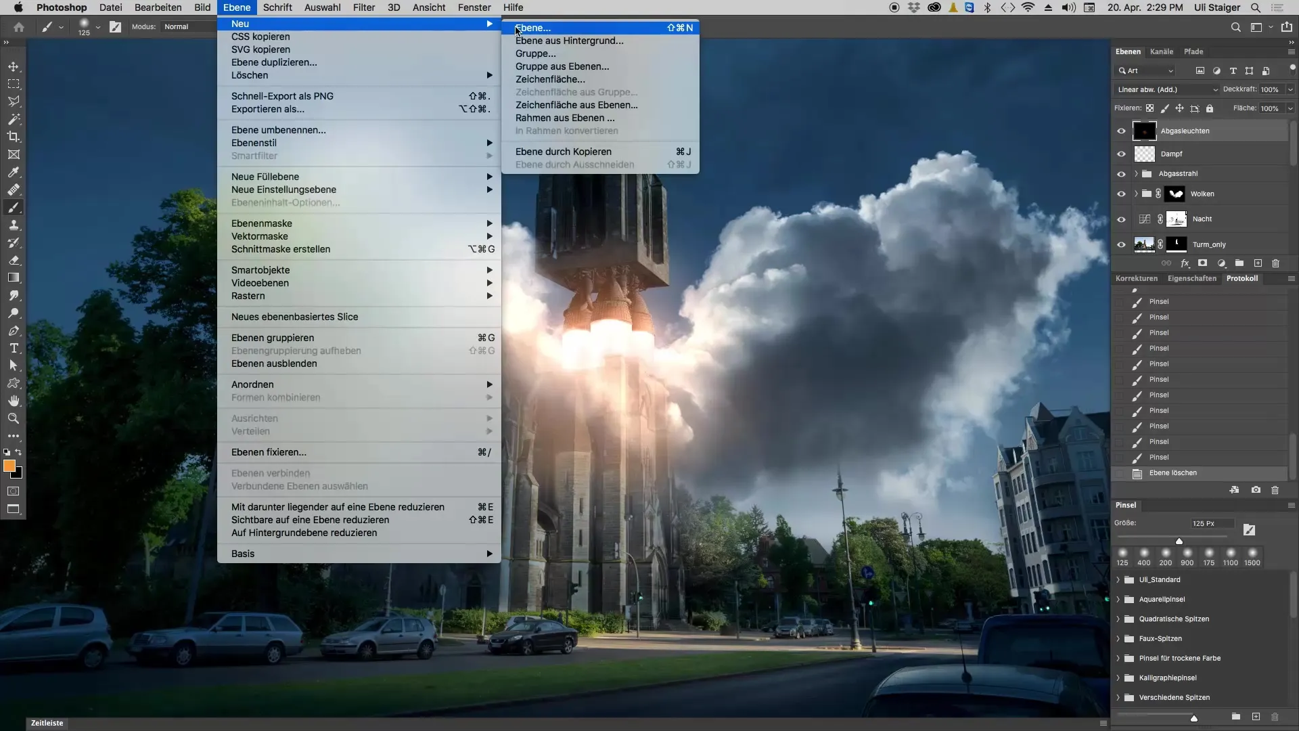The width and height of the screenshot is (1299, 731).
Task: Expand Uli_Standard brush folder
Action: [x=1118, y=580]
